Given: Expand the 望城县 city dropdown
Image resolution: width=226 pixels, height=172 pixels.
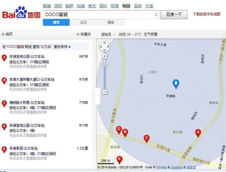Looking at the screenshot, I should tap(108, 34).
